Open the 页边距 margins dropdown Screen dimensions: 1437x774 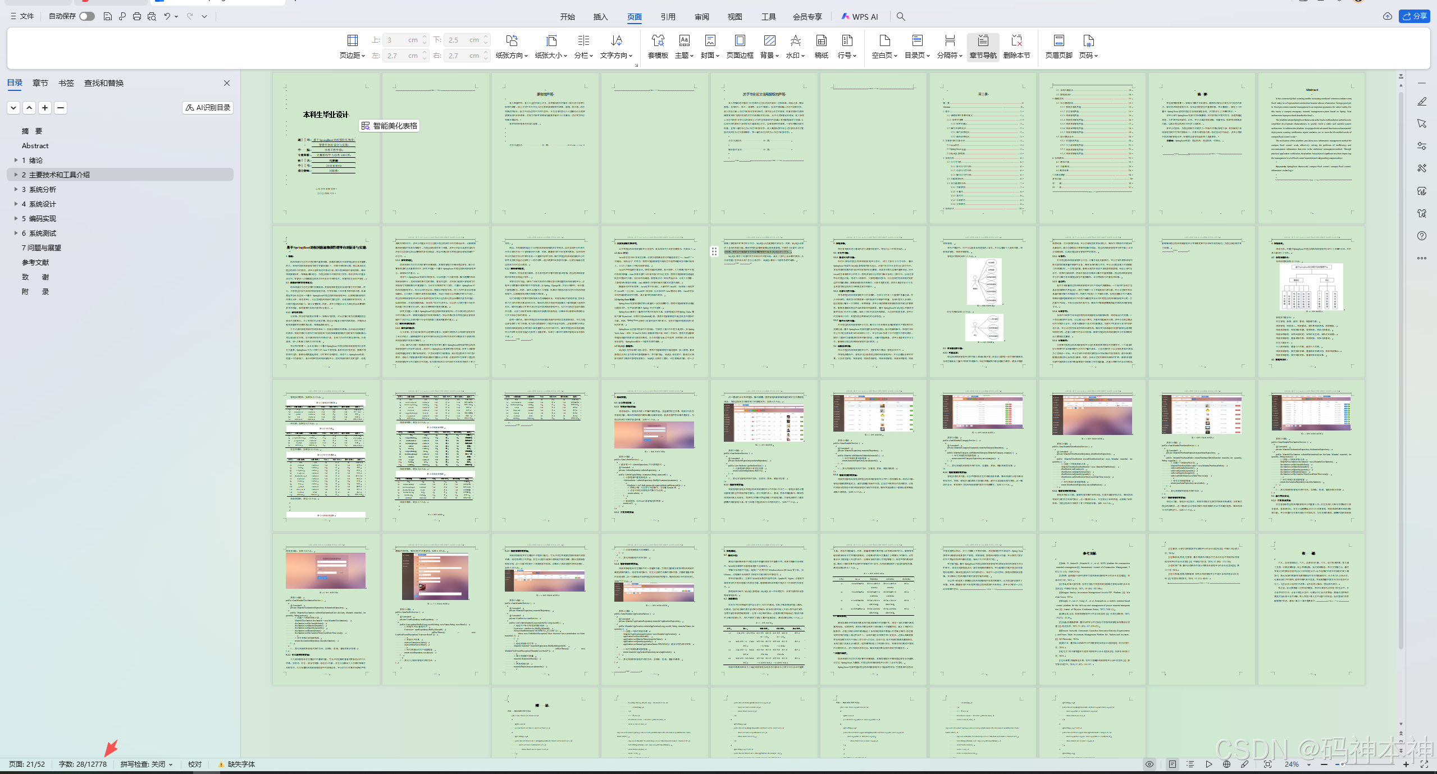[352, 47]
